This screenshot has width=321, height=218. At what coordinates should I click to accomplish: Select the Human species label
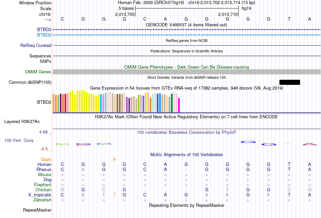(x=44, y=164)
